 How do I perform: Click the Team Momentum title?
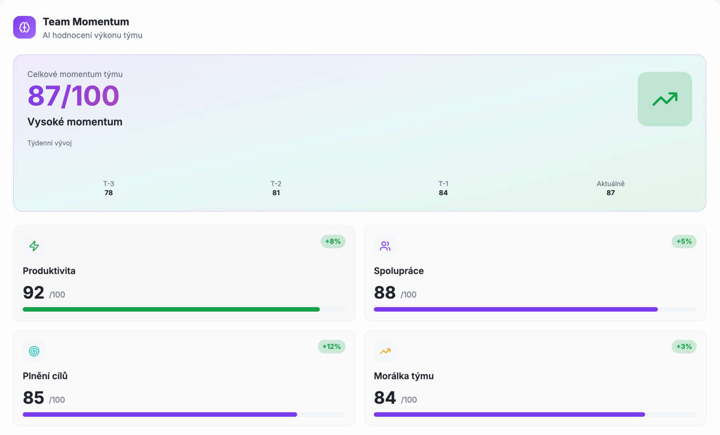coord(86,21)
